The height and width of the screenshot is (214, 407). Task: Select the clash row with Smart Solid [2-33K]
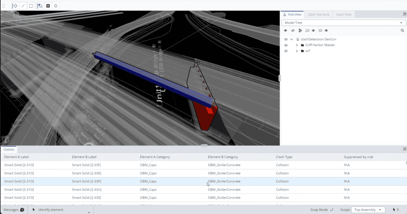pos(86,173)
